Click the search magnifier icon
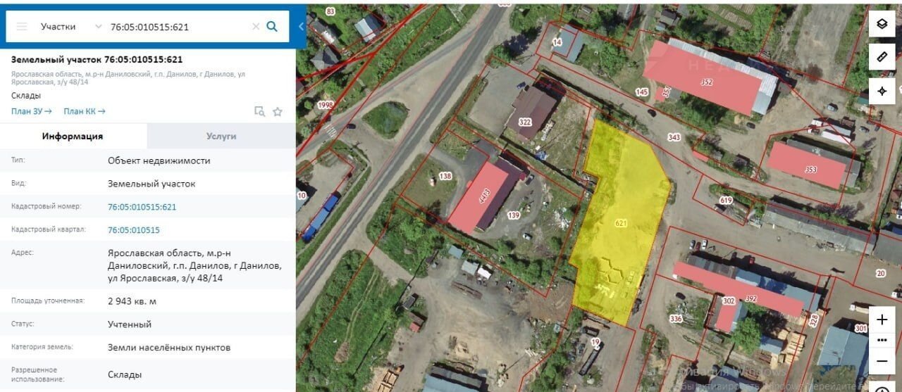The height and width of the screenshot is (392, 902). (x=272, y=27)
